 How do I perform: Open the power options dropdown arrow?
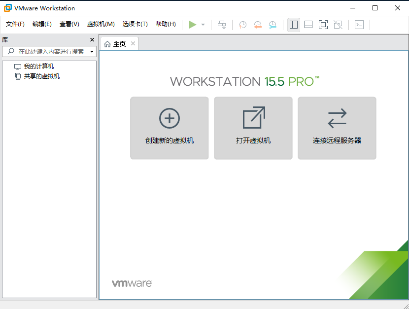click(x=203, y=25)
